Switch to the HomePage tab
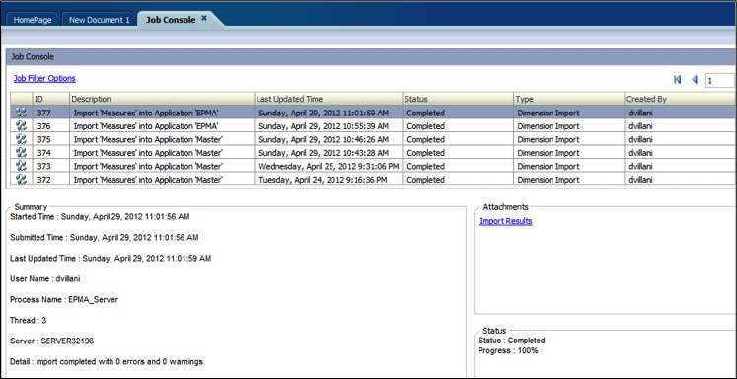 click(x=33, y=20)
